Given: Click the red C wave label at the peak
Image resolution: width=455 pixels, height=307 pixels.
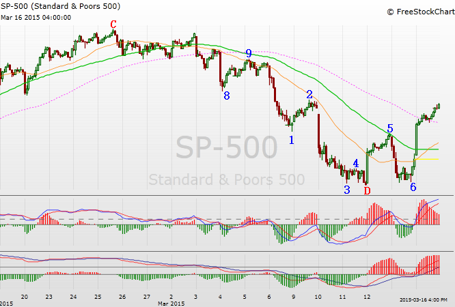Looking at the screenshot, I should 113,25.
